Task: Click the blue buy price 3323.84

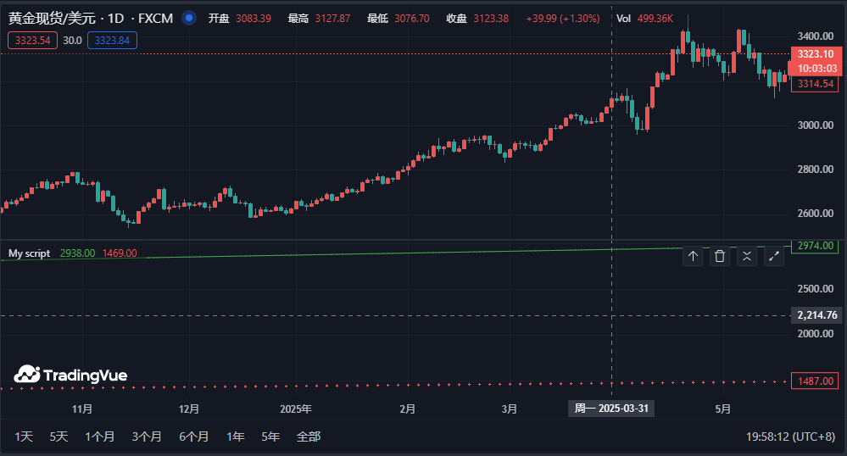Action: [112, 40]
